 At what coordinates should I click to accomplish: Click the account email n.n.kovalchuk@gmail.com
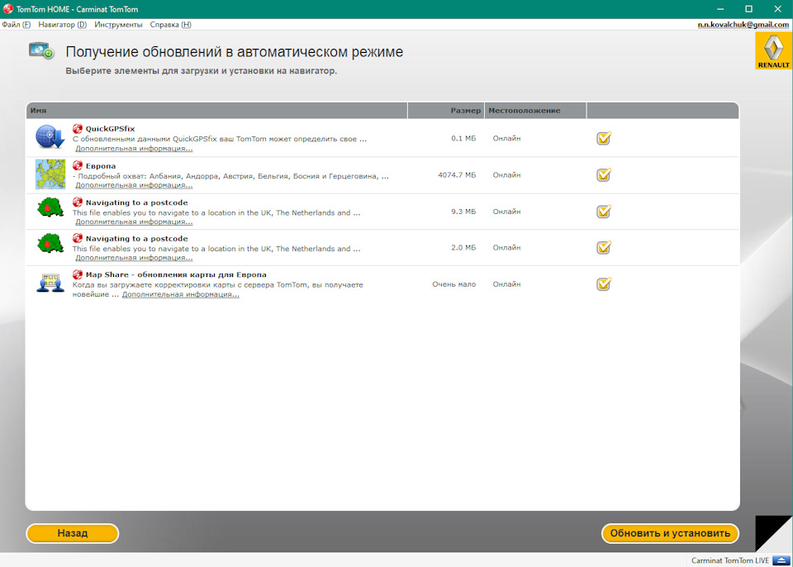[744, 24]
